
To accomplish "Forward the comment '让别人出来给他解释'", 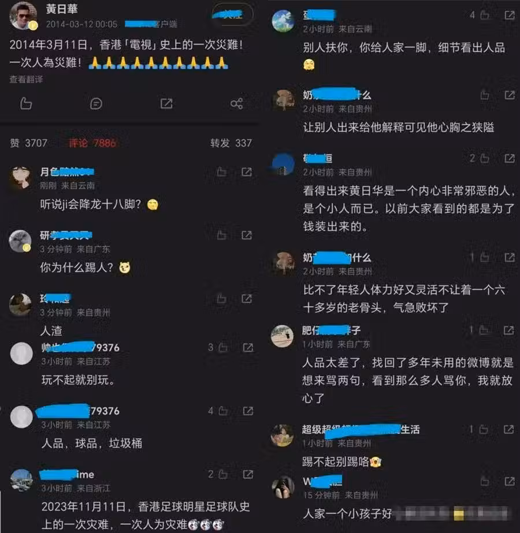I will click(510, 95).
